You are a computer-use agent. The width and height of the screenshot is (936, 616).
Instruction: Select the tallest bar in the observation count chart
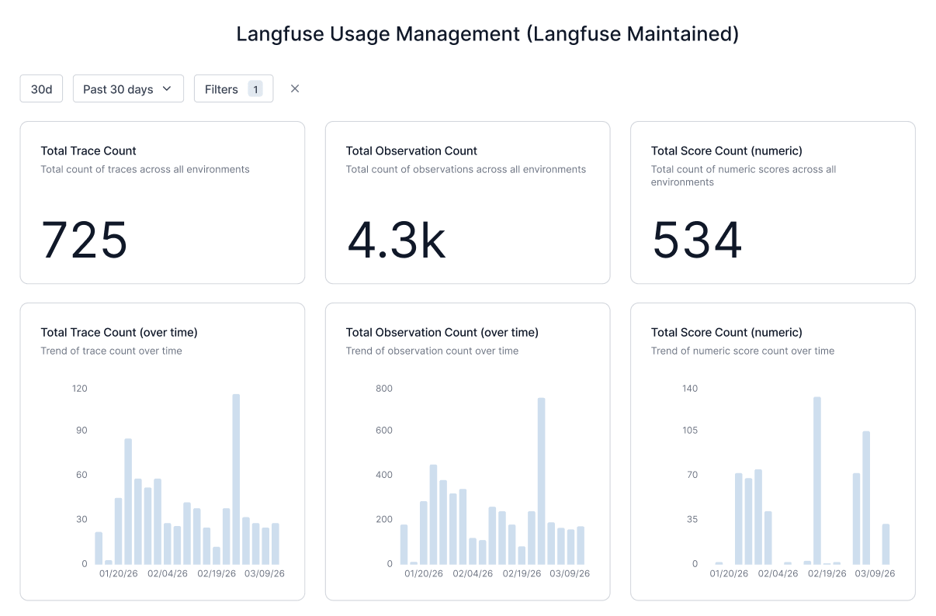pyautogui.click(x=541, y=481)
